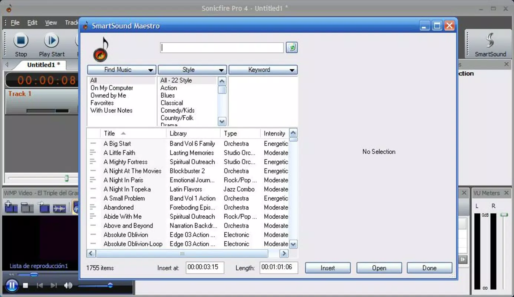
Task: Switch to the Untitled1 tab
Action: (x=43, y=65)
